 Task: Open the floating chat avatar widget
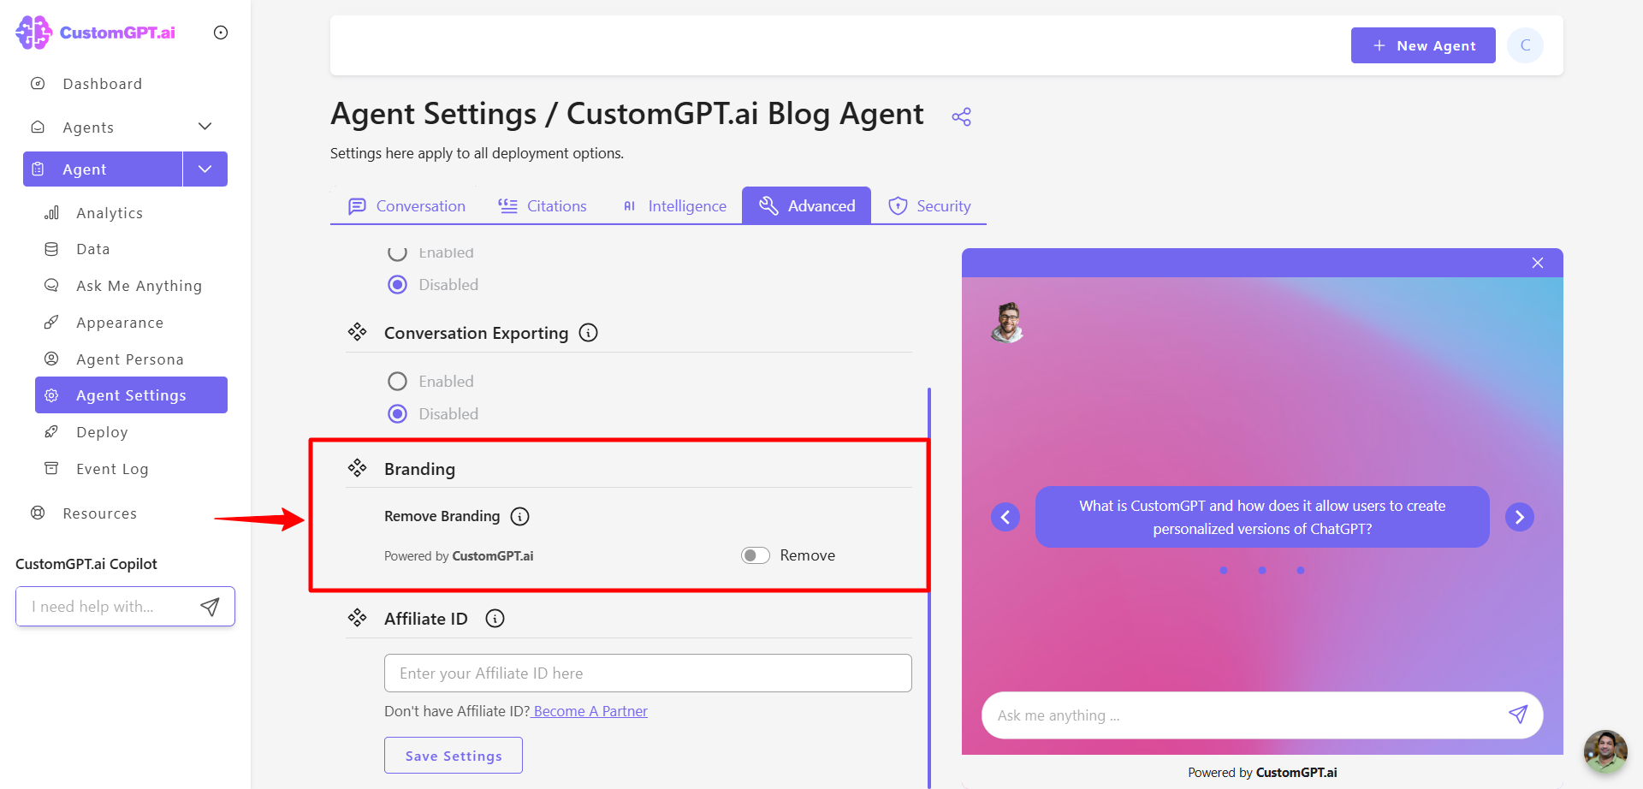click(1605, 751)
